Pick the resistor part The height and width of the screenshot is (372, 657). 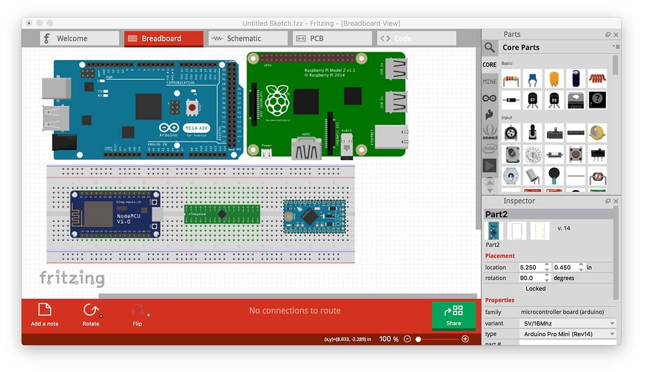coord(511,79)
